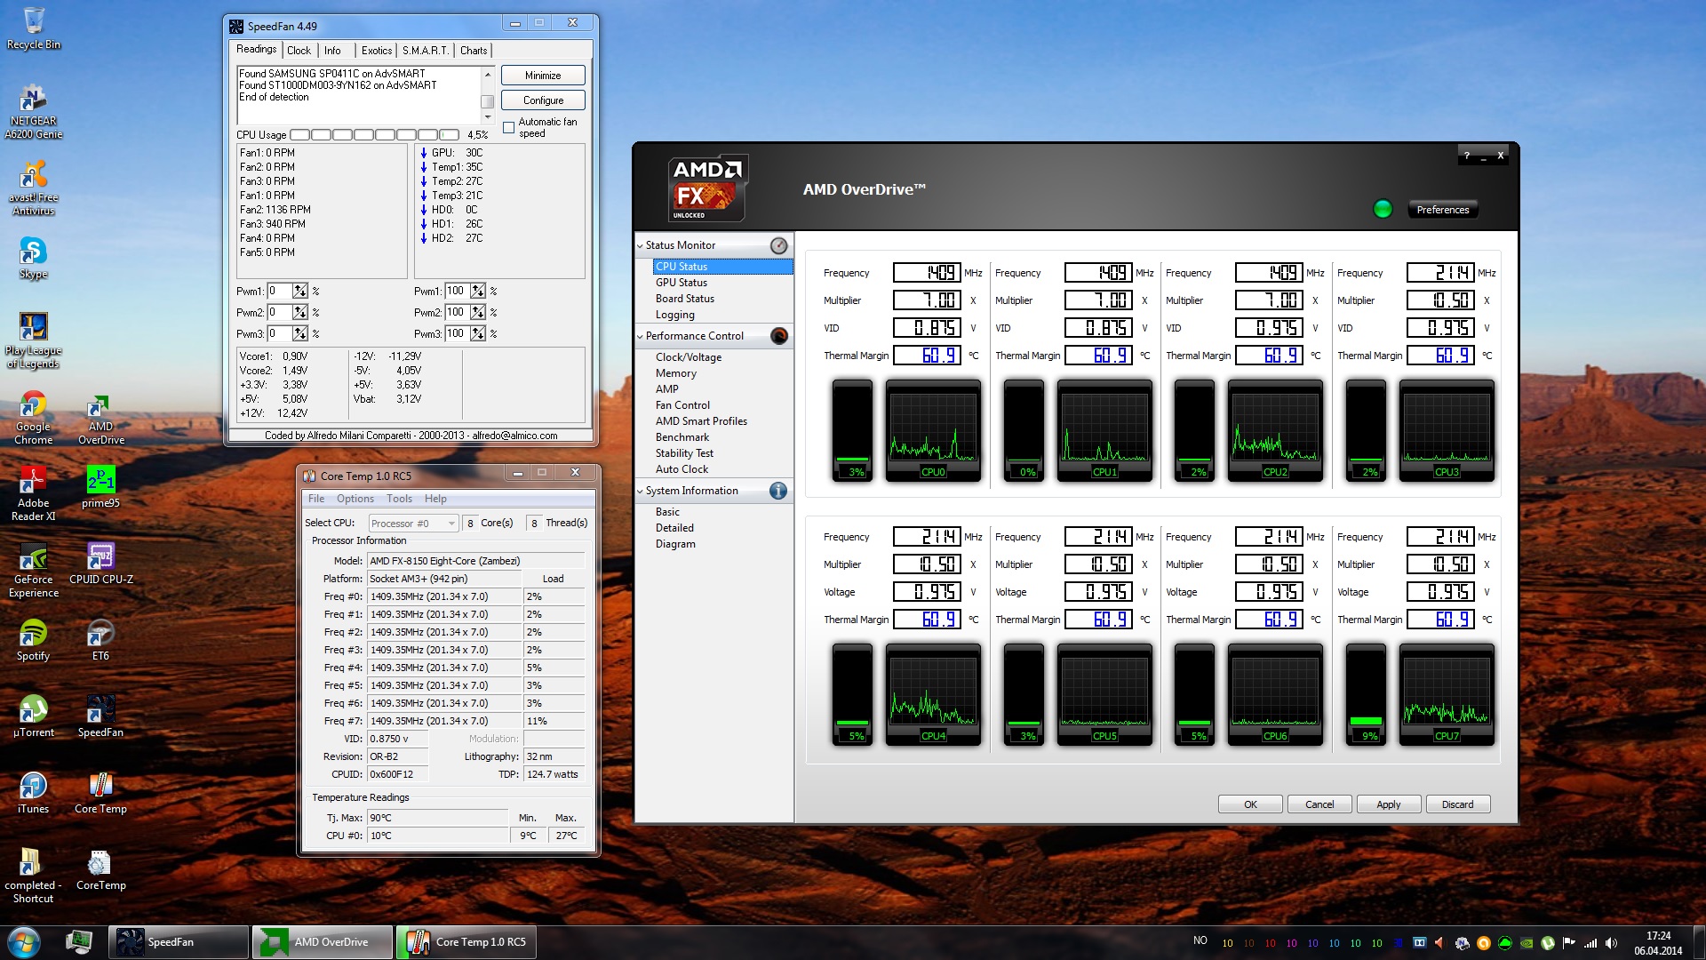Open avast! Free Antivirus desktop icon
The image size is (1706, 960).
pos(33,188)
